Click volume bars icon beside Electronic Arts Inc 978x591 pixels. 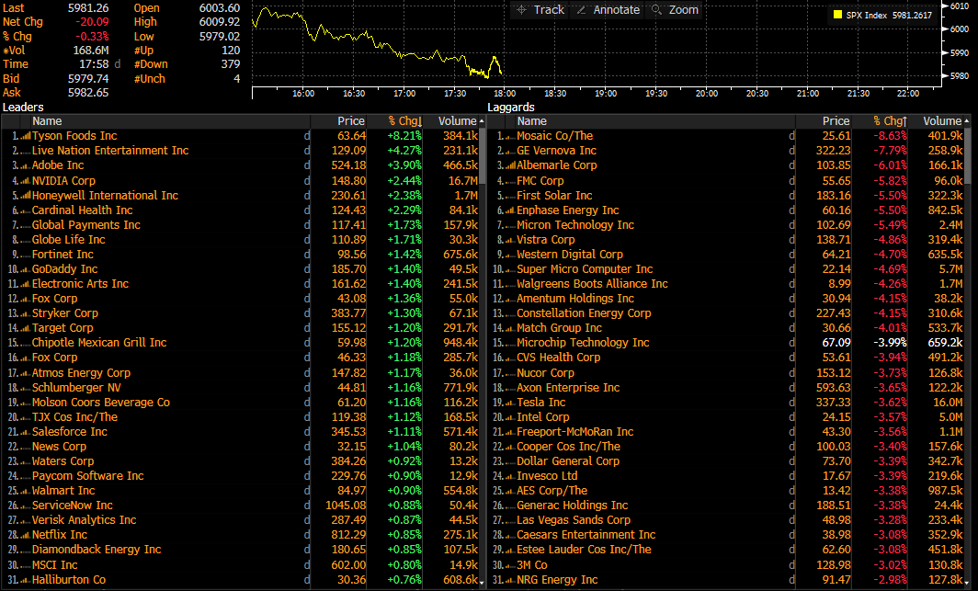pyautogui.click(x=25, y=284)
